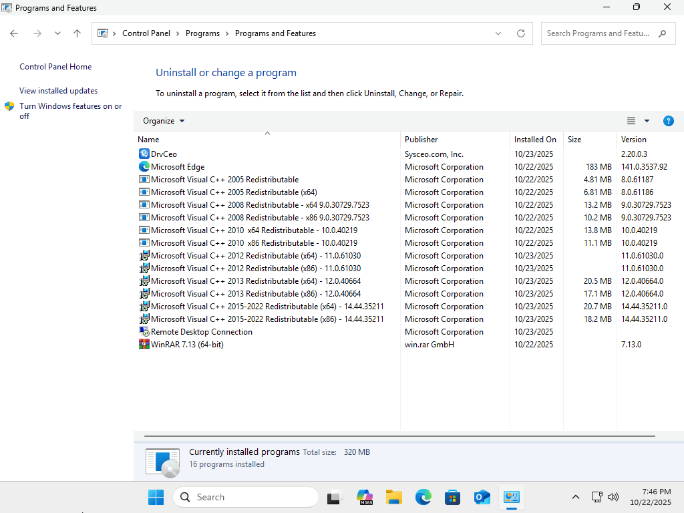
Task: Click the DrvCeo program icon
Action: point(144,154)
